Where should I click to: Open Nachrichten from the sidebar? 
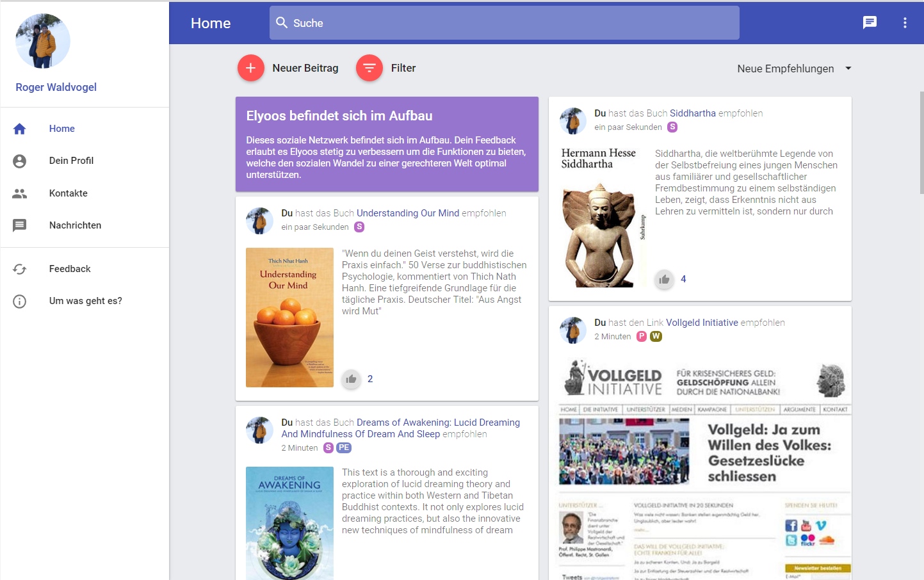coord(75,225)
